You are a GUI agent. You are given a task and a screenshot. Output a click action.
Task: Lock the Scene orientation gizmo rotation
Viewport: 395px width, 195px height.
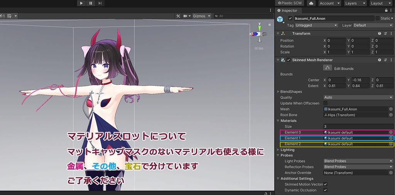pos(270,24)
